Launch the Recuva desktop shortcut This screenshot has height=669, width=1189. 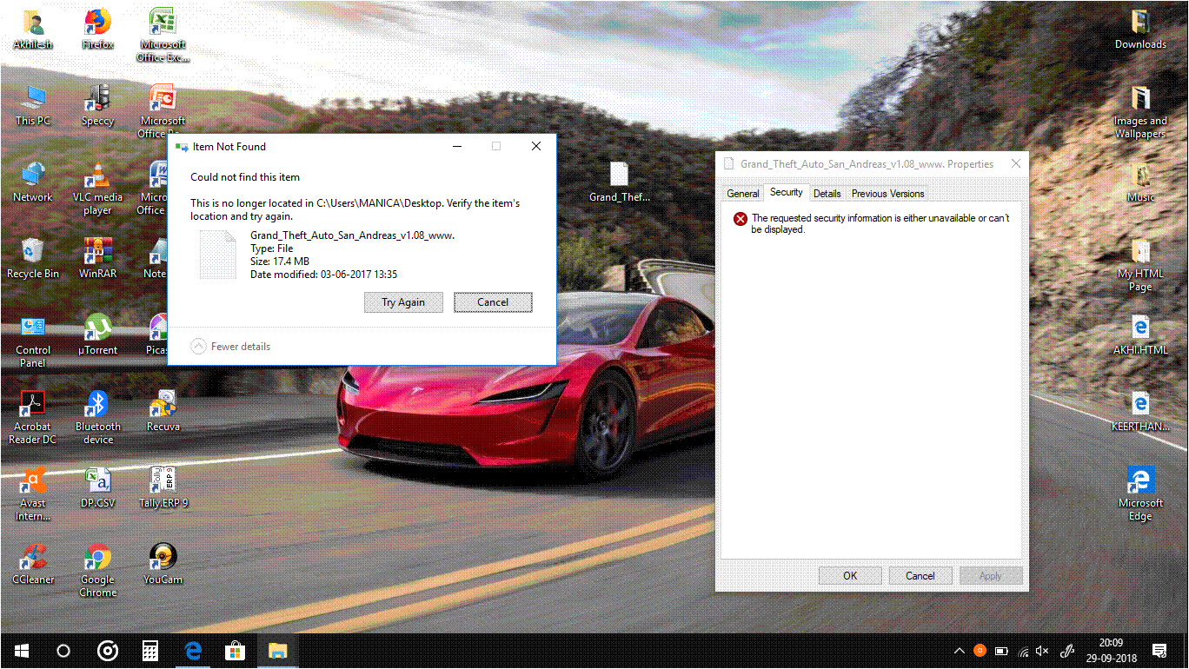click(x=163, y=412)
